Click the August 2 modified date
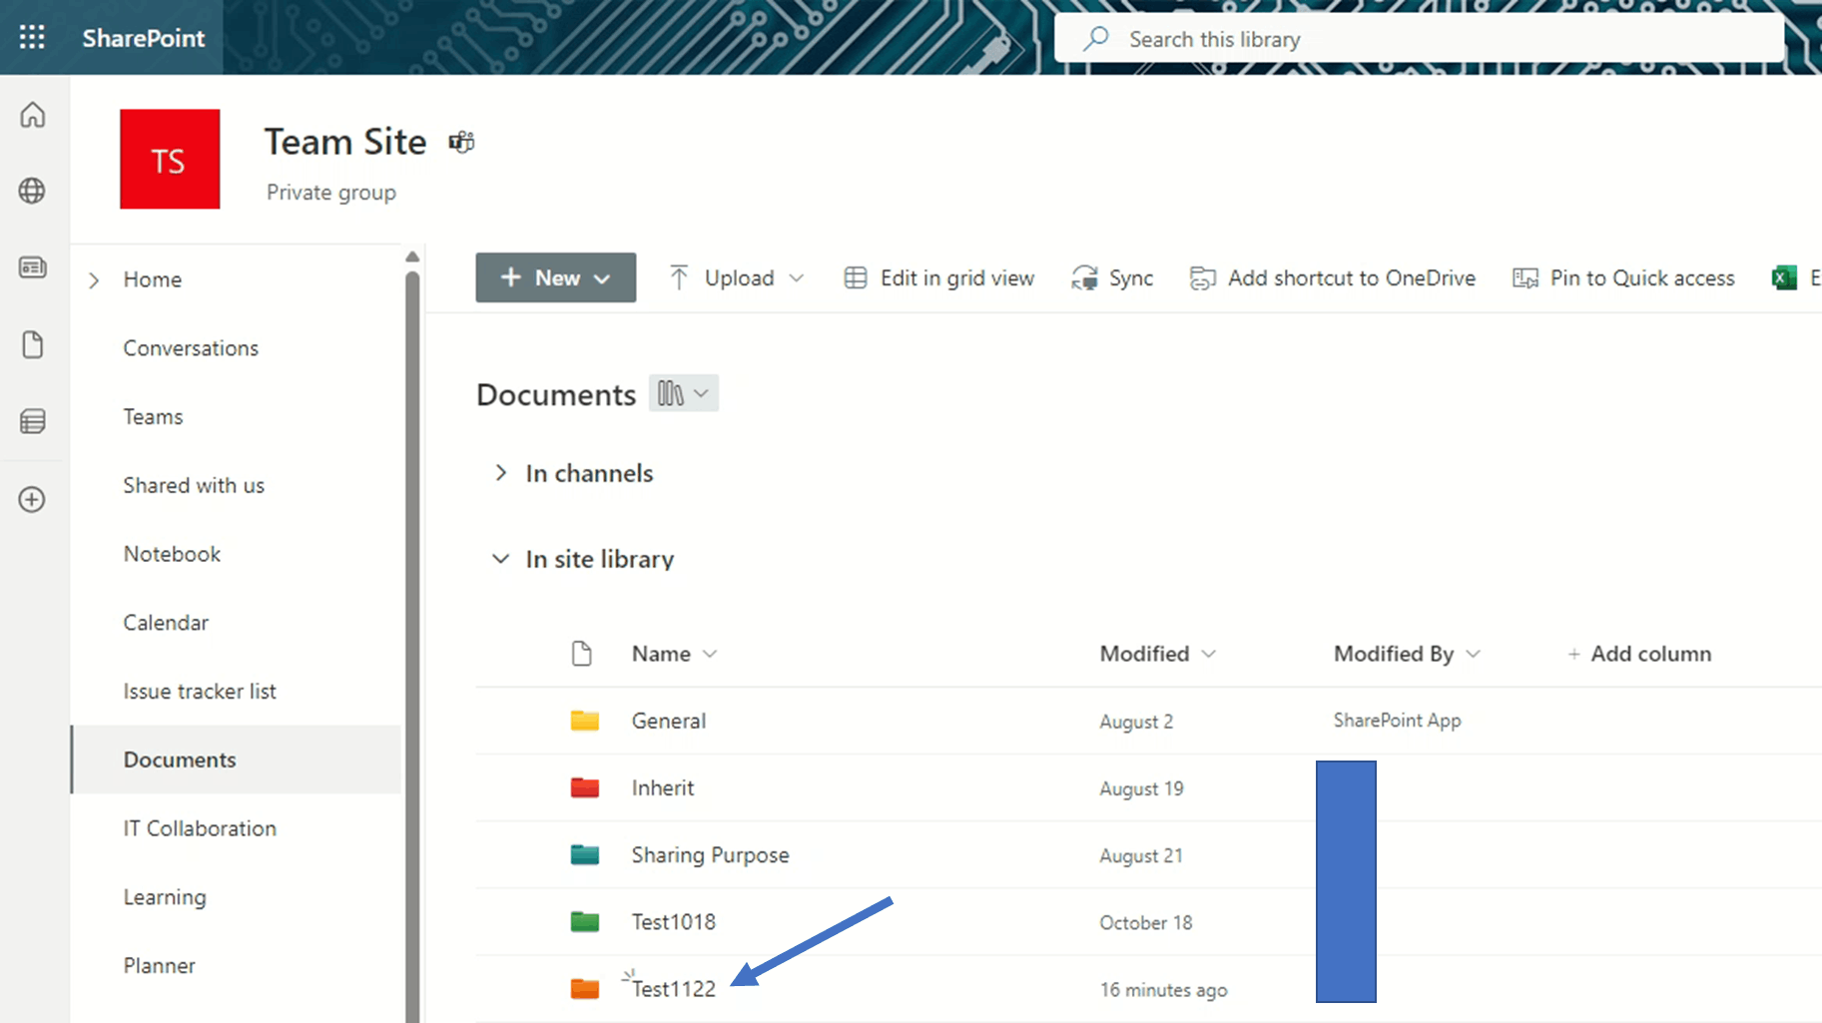The height and width of the screenshot is (1023, 1822). coord(1136,722)
